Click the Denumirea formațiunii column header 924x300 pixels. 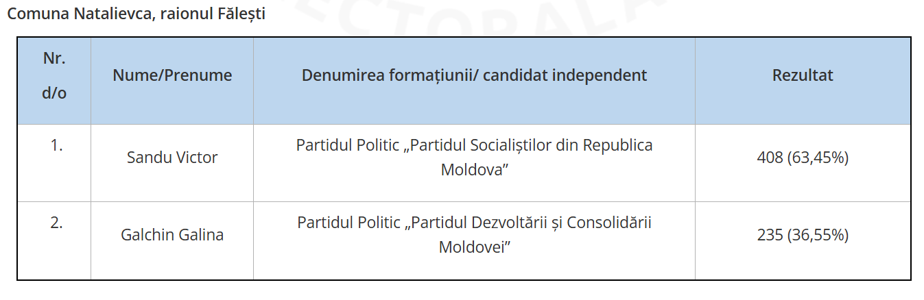point(474,75)
